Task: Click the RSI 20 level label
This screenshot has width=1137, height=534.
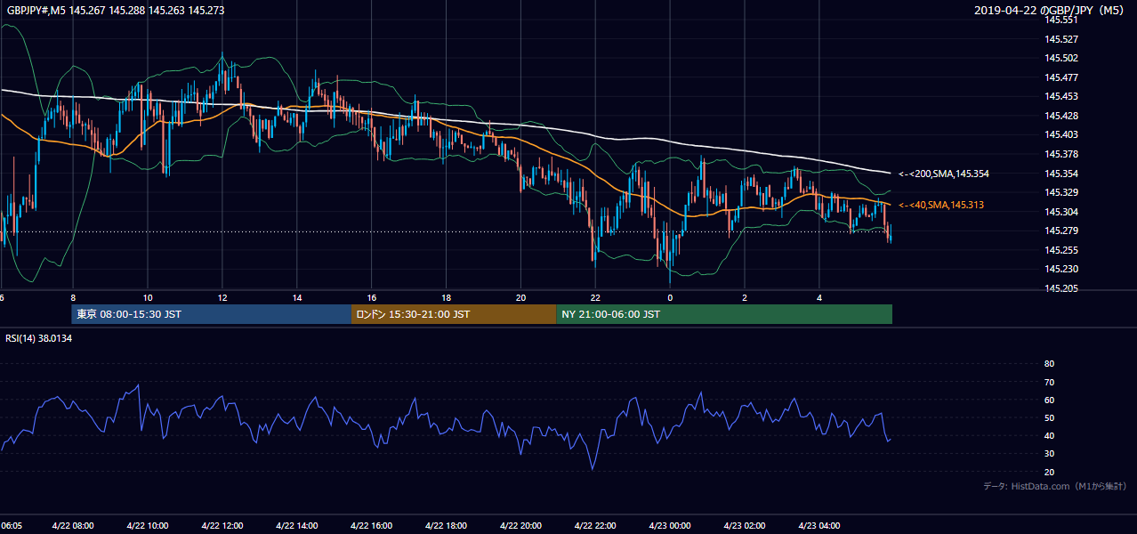Action: pyautogui.click(x=1050, y=472)
